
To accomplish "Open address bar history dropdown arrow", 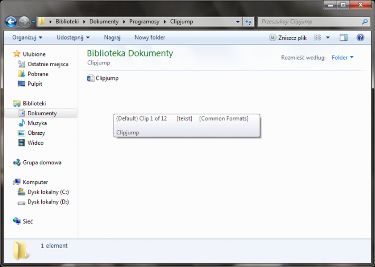I will point(238,22).
